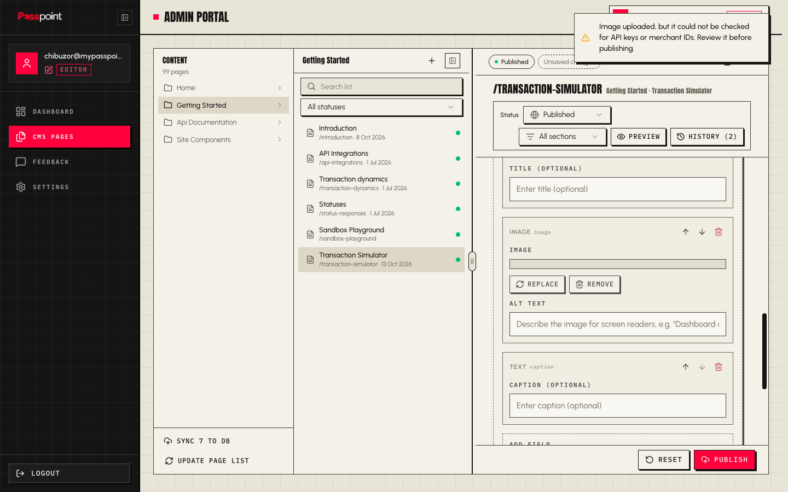Log out of the admin portal
The height and width of the screenshot is (492, 788).
coord(69,473)
